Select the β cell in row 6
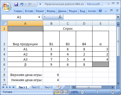Screen dimensions: 121x95 coord(25,64)
